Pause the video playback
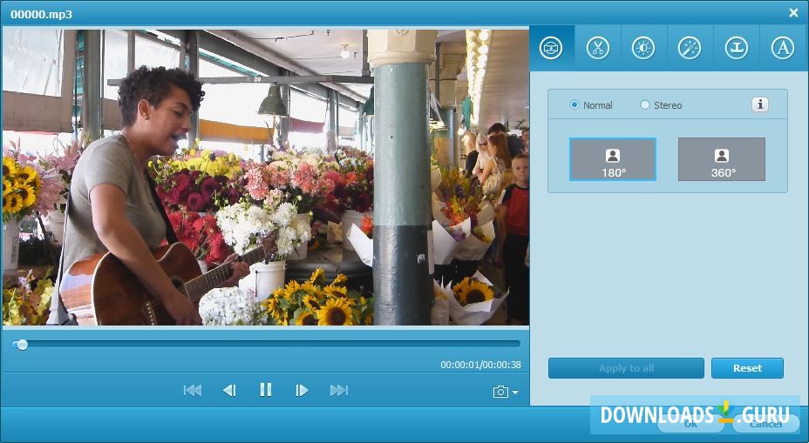The height and width of the screenshot is (443, 809). (x=266, y=390)
